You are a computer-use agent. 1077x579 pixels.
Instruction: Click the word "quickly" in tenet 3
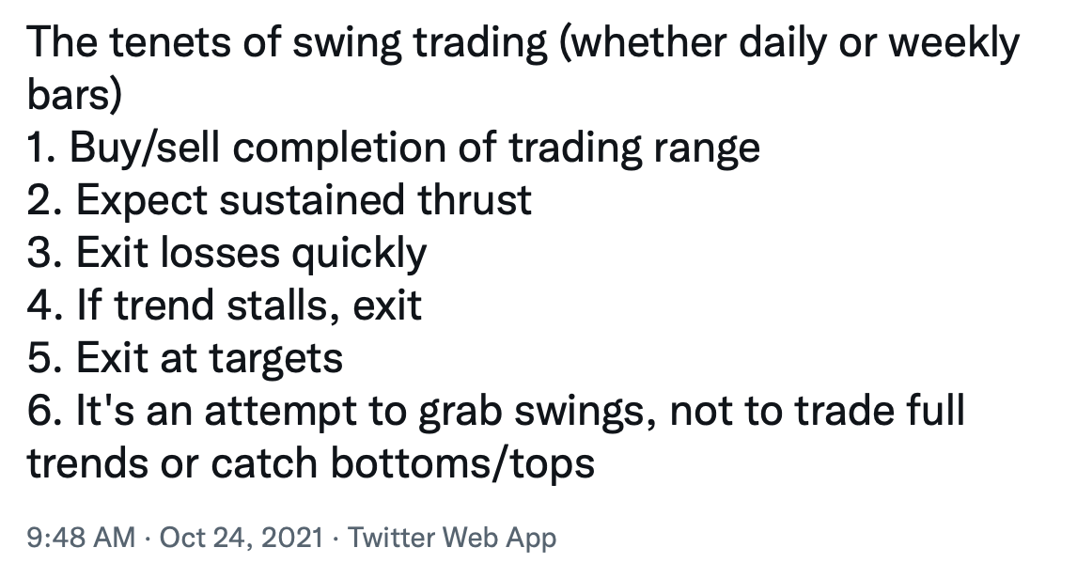coord(359,253)
